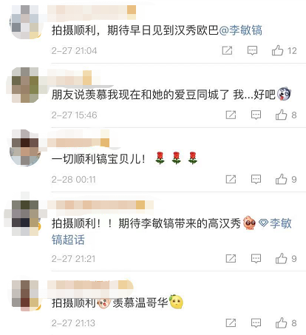
Task: Share the rose emoji comment
Action: click(231, 179)
